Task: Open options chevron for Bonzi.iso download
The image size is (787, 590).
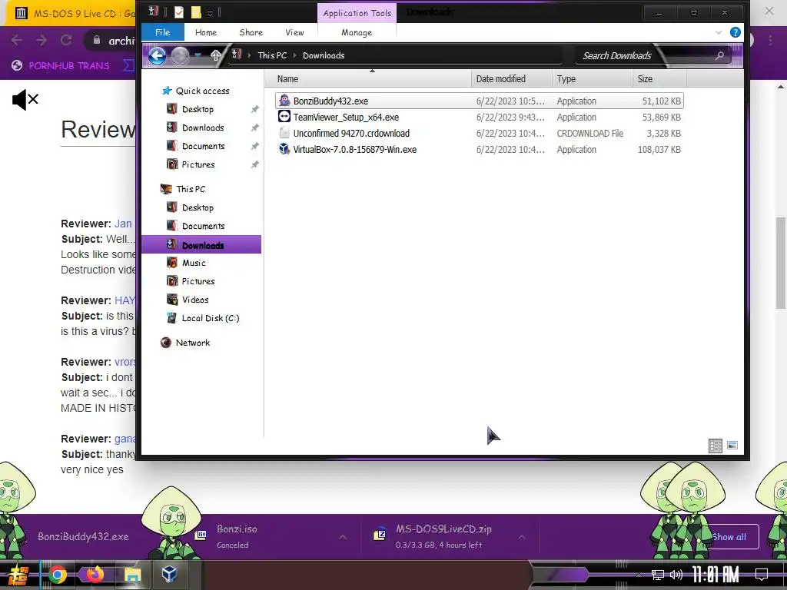Action: tap(343, 537)
